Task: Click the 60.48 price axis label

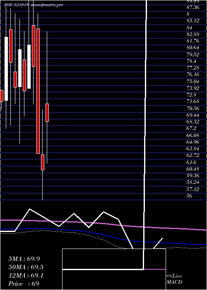Action: click(193, 169)
